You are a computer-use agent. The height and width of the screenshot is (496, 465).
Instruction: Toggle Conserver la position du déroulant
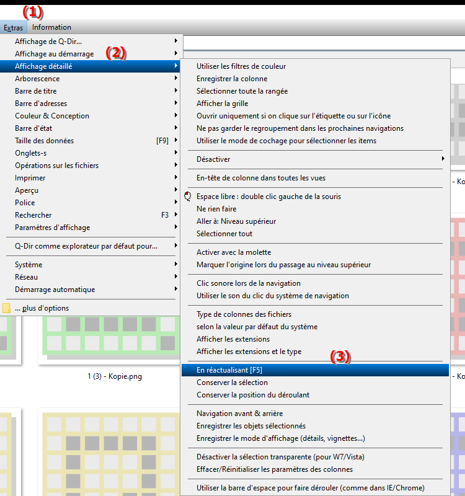click(x=315, y=395)
